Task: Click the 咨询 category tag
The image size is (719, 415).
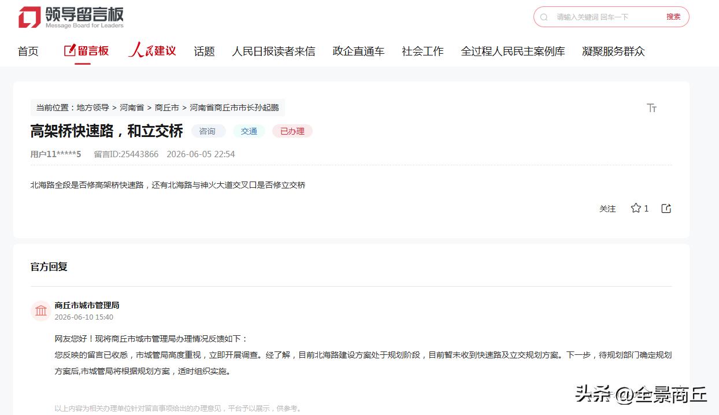Action: (207, 131)
